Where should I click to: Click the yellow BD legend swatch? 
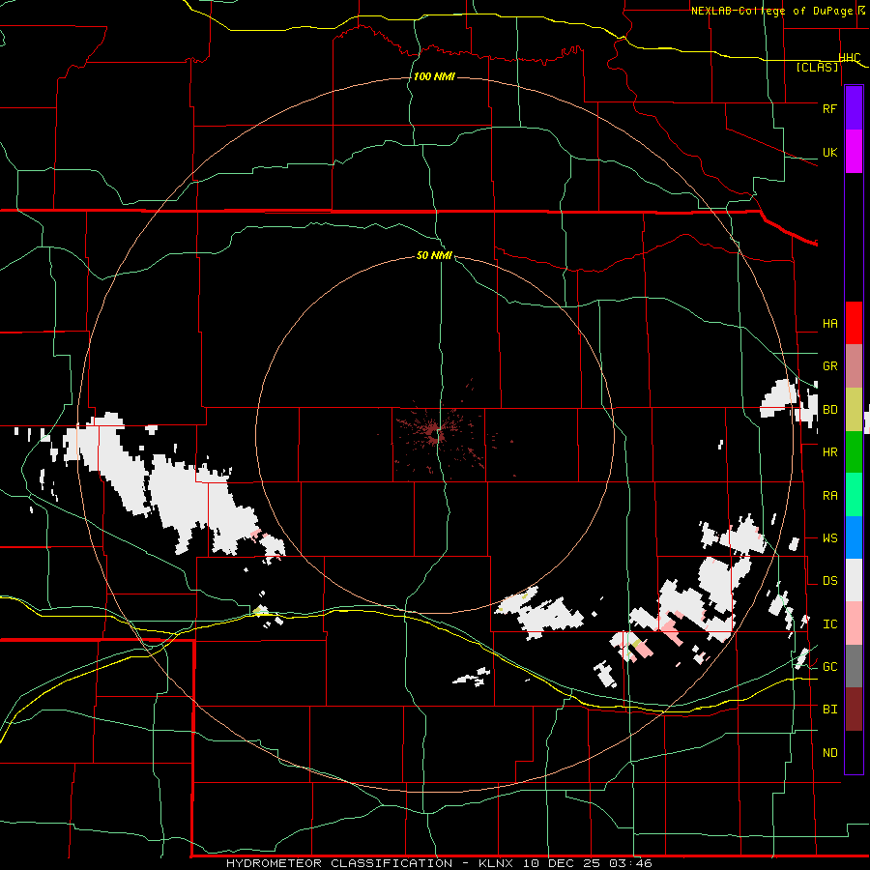point(854,410)
